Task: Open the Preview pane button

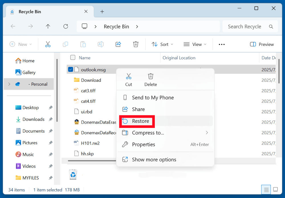Action: click(x=262, y=44)
